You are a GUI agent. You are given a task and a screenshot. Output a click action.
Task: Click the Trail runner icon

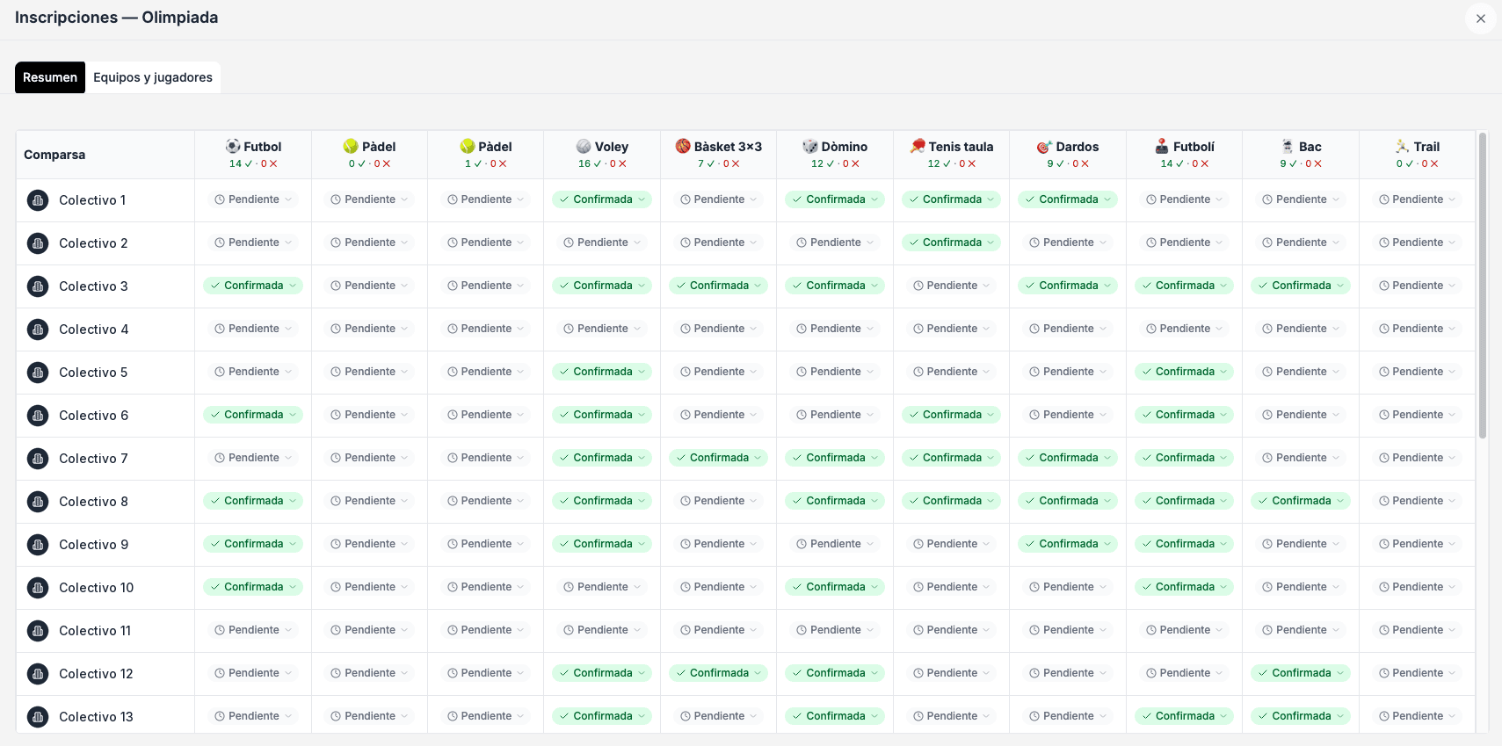coord(1403,146)
